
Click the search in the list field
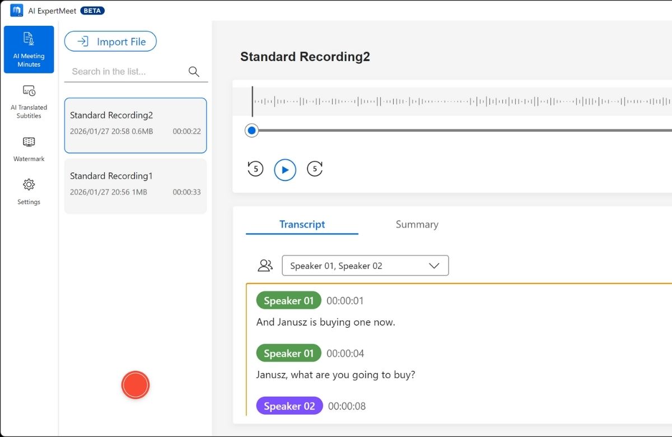point(136,71)
